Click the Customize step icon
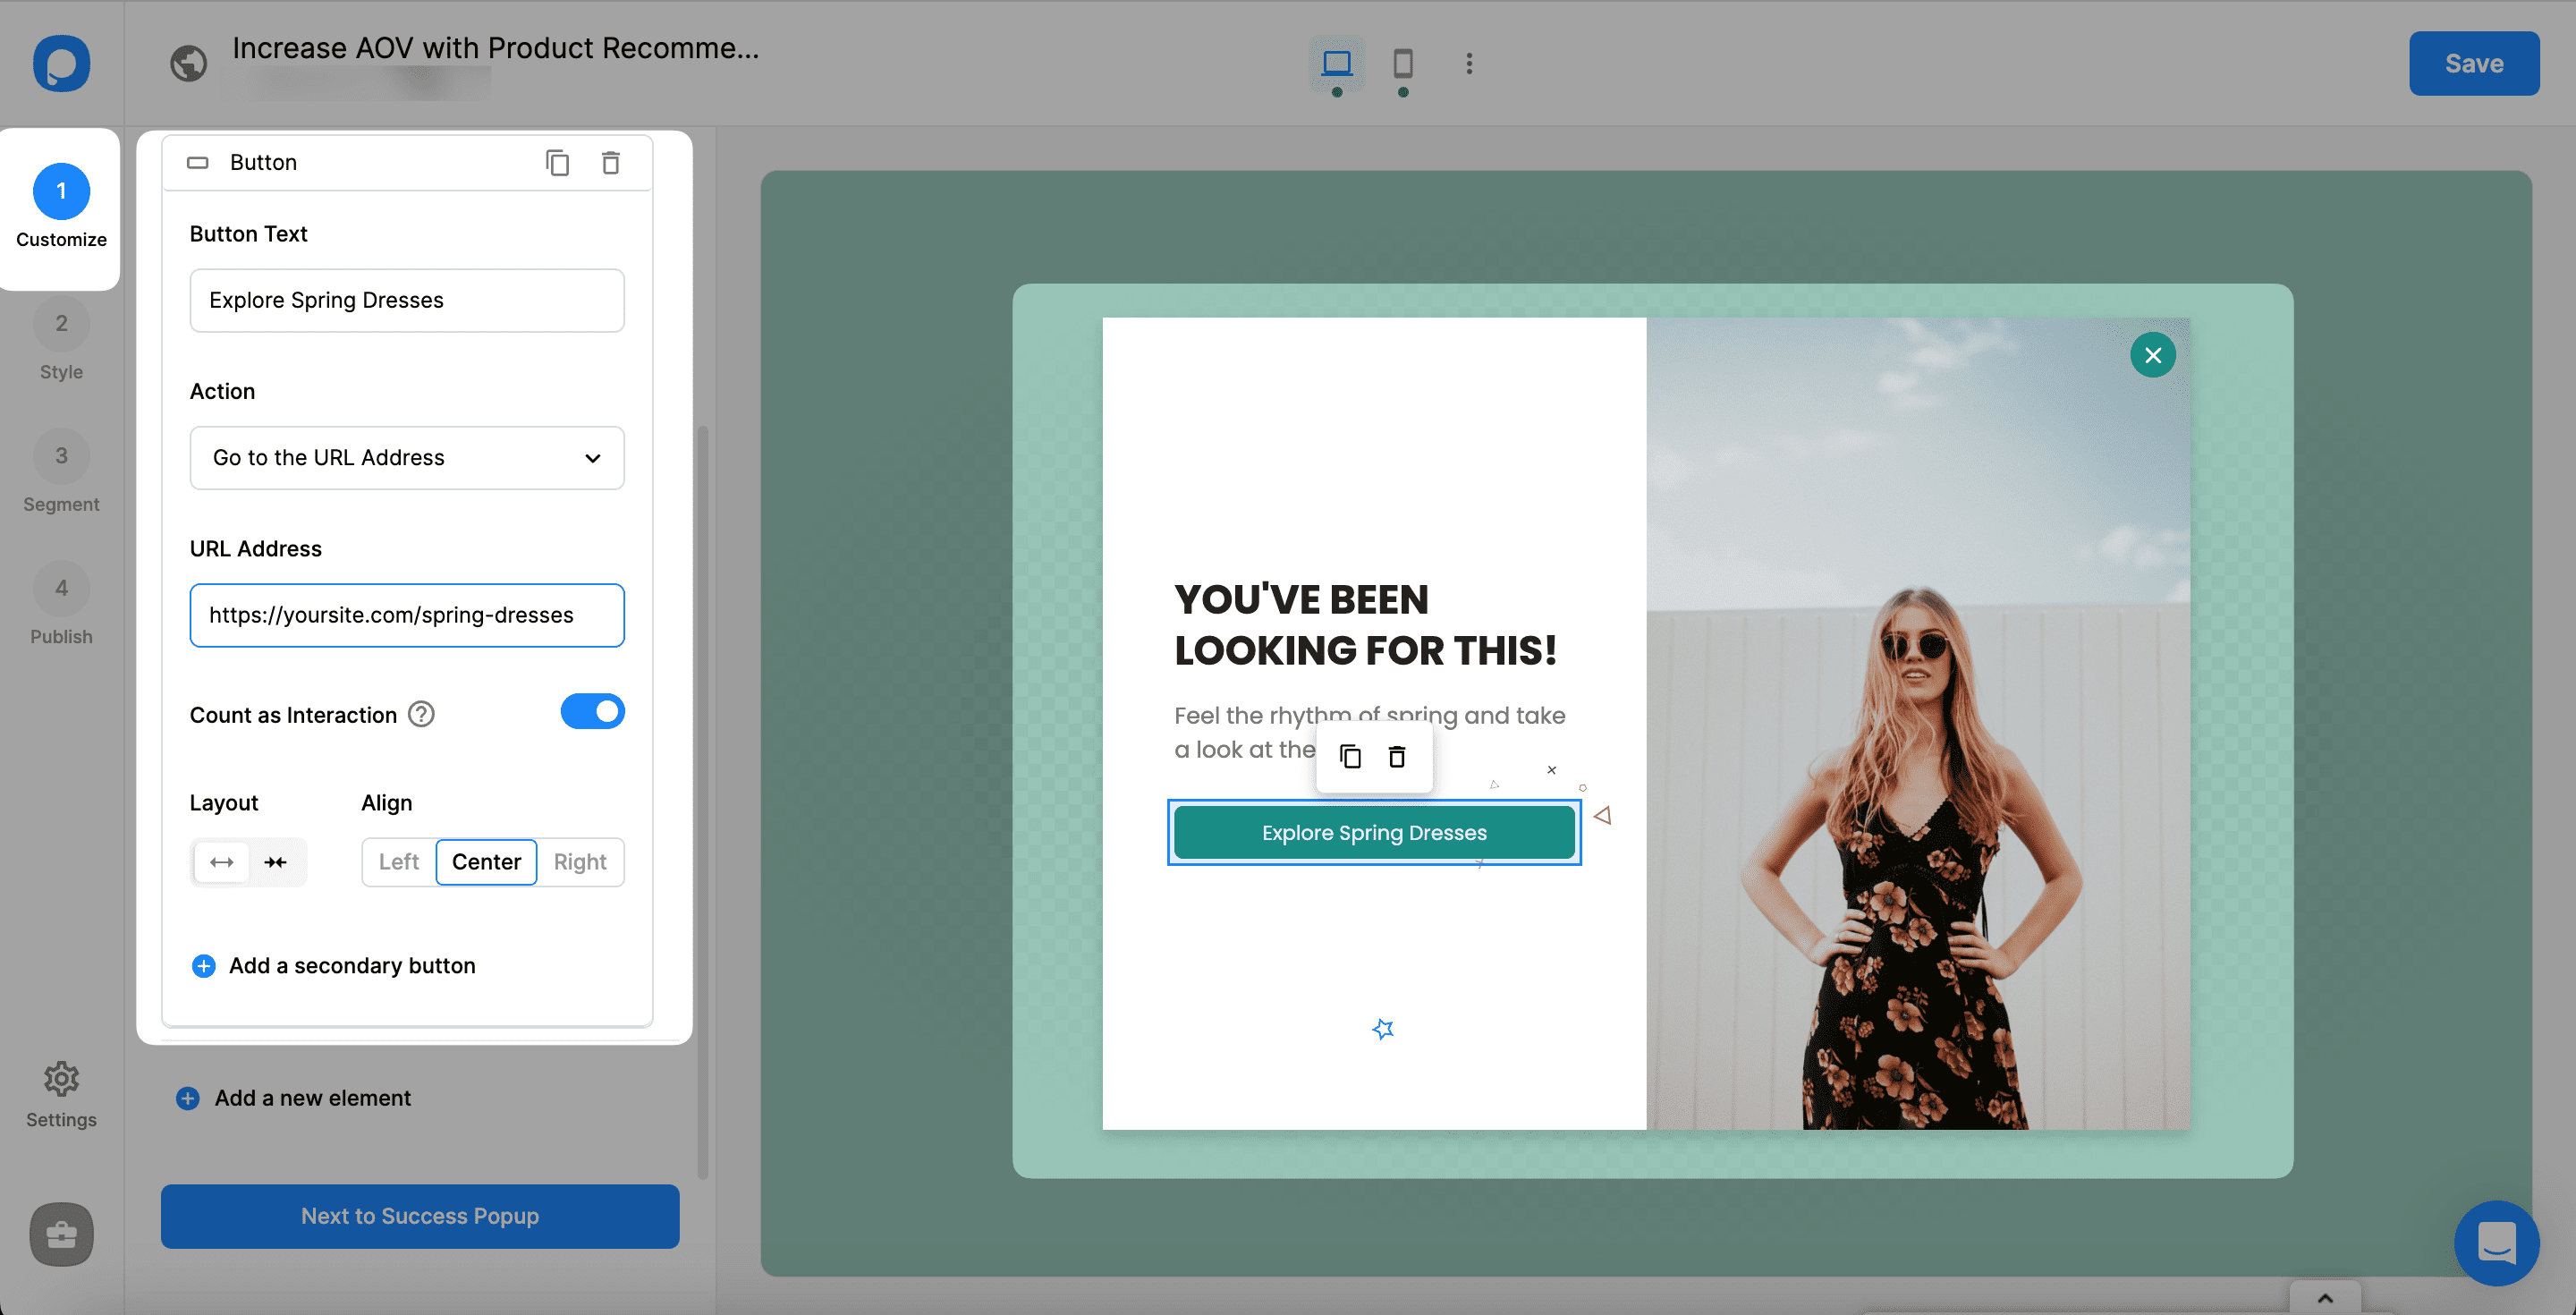 (x=61, y=190)
